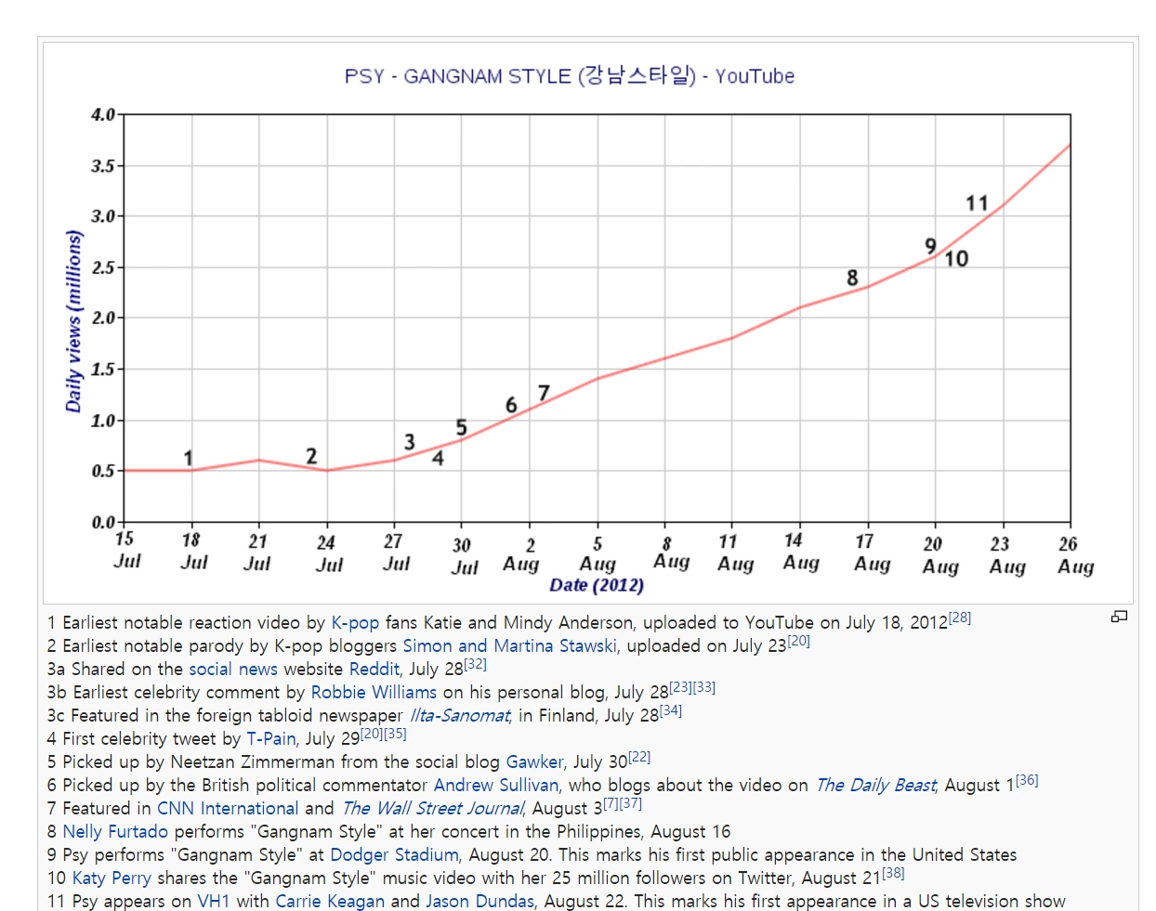Click chart marker number 5
Screen dimensions: 1156x911
tap(461, 427)
